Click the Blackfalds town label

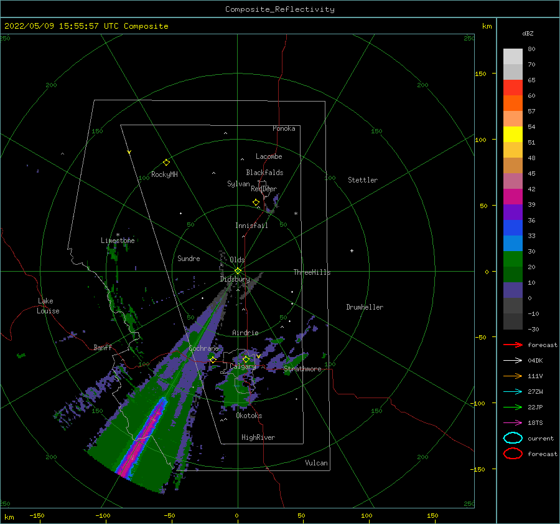[x=264, y=173]
